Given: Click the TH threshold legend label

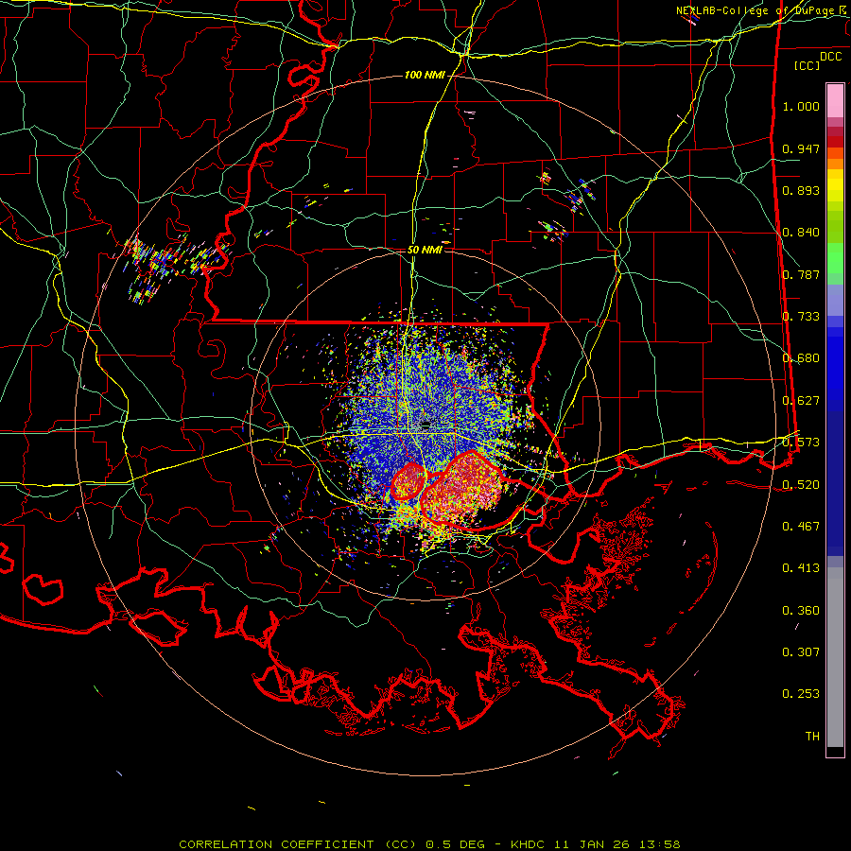Looking at the screenshot, I should (x=812, y=737).
